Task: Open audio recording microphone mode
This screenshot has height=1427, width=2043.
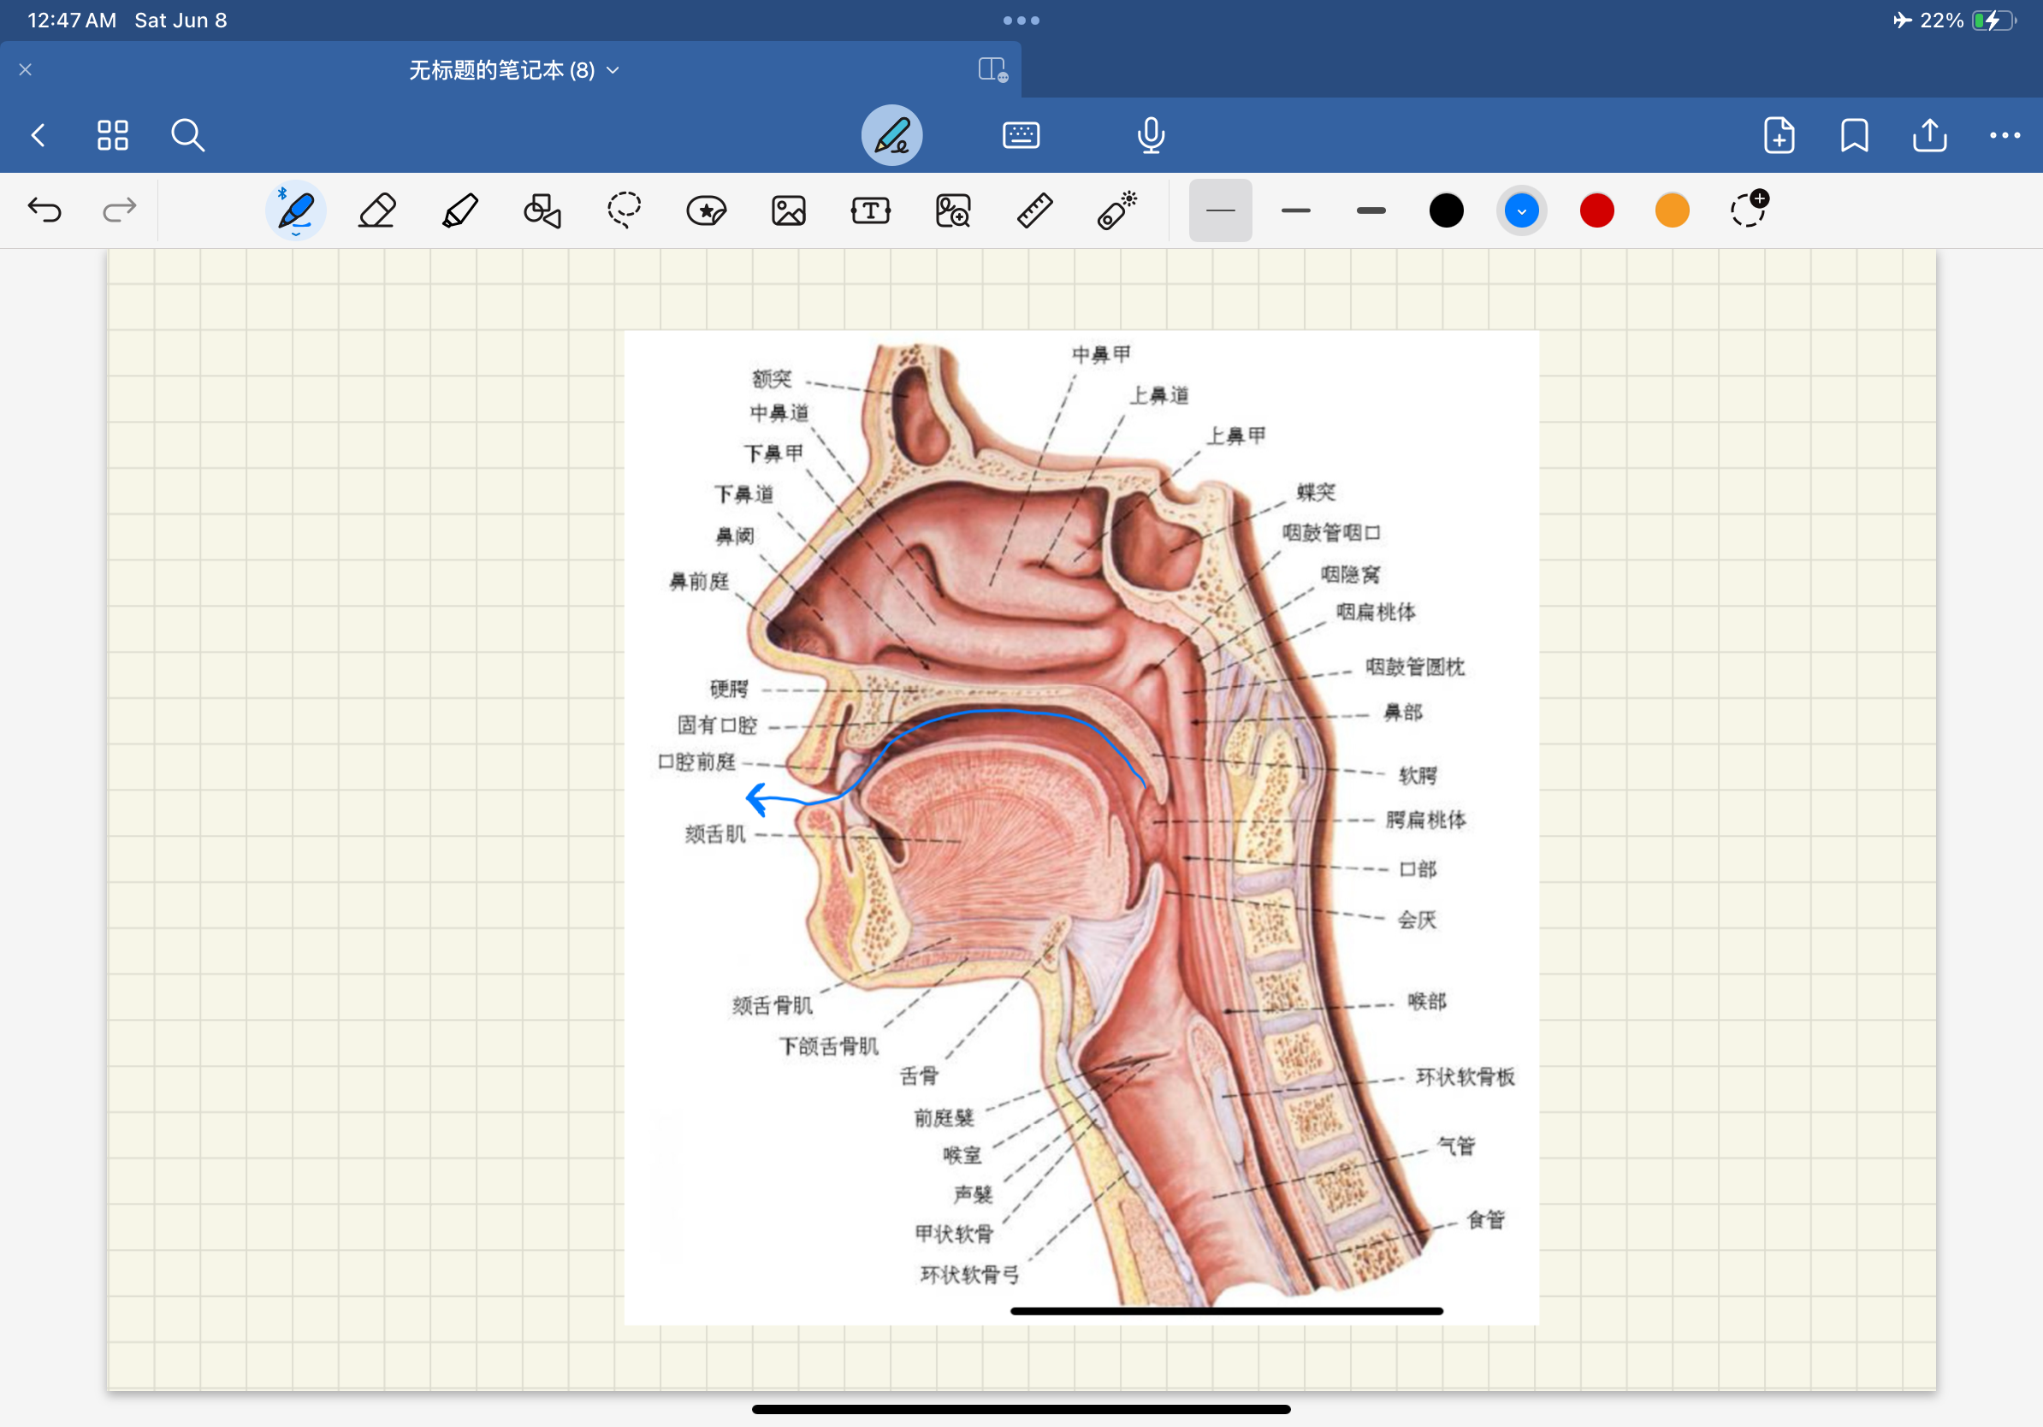Action: [x=1151, y=135]
